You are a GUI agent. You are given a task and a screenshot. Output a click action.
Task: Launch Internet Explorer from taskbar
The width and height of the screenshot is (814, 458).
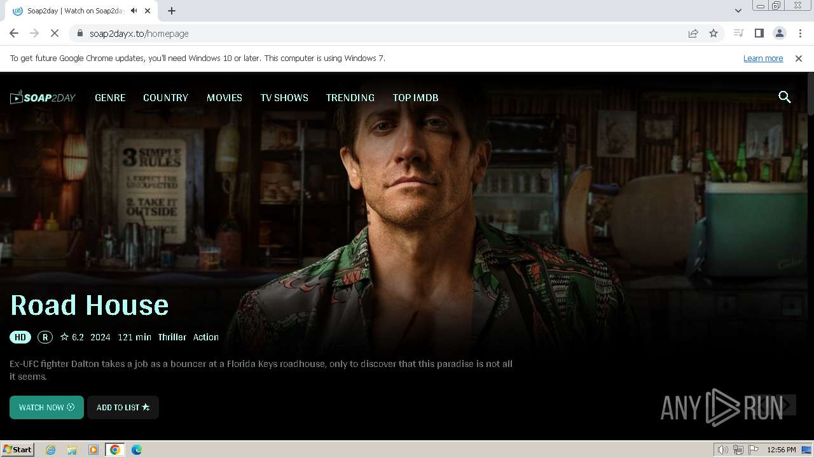pyautogui.click(x=51, y=449)
